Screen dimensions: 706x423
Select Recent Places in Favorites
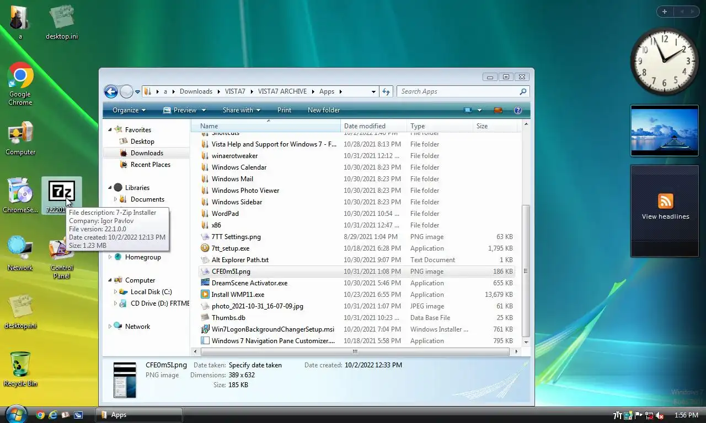[150, 165]
